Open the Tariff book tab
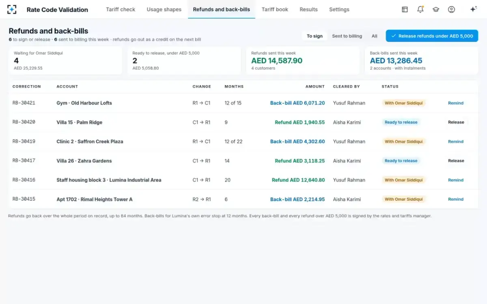The width and height of the screenshot is (487, 304). click(x=275, y=9)
